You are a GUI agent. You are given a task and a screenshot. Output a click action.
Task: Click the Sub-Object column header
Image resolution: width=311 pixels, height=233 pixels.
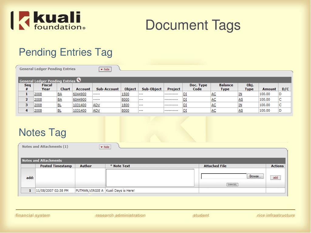coord(152,89)
